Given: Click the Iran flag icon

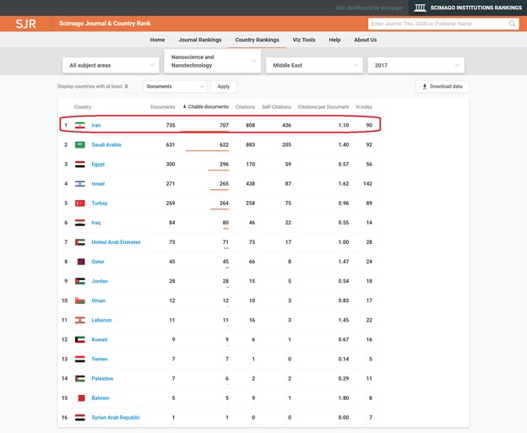Looking at the screenshot, I should 80,125.
